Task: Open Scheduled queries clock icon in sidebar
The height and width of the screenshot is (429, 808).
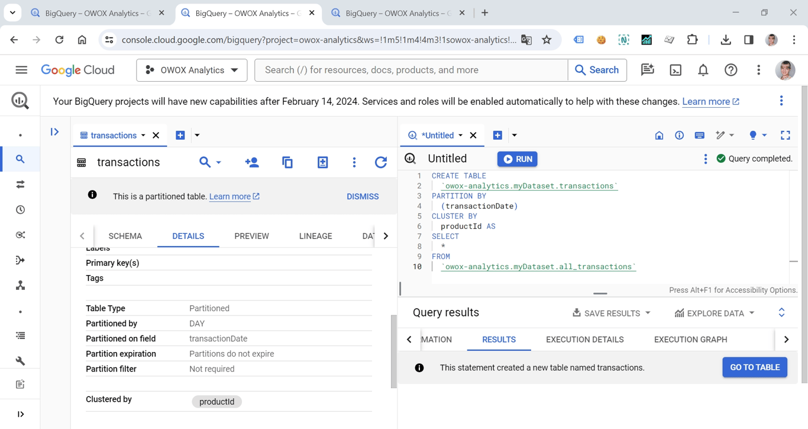Action: click(x=20, y=209)
